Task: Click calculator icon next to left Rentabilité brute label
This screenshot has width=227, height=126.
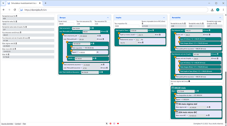Action: pos(16,16)
